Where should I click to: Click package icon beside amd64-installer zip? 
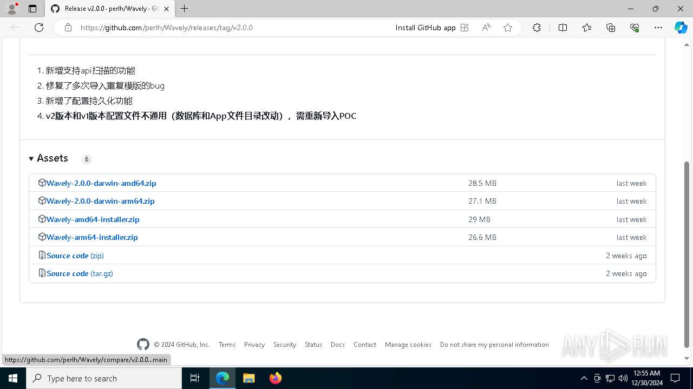pos(42,219)
